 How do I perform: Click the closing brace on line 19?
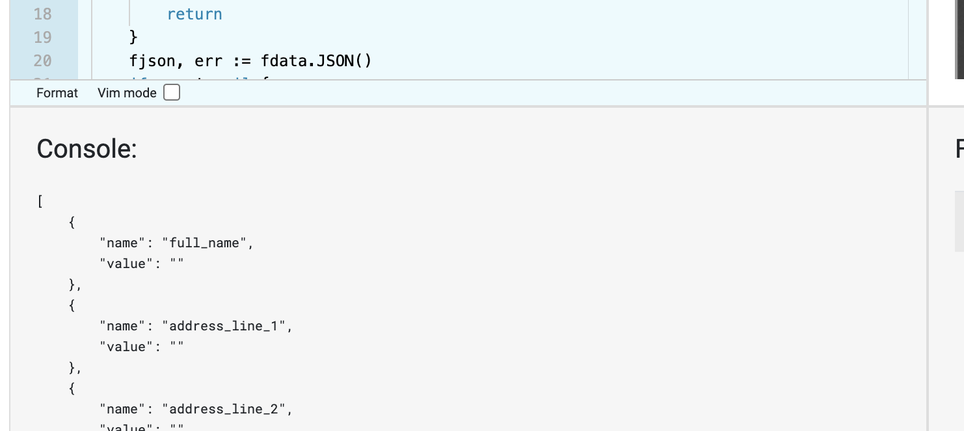(134, 38)
